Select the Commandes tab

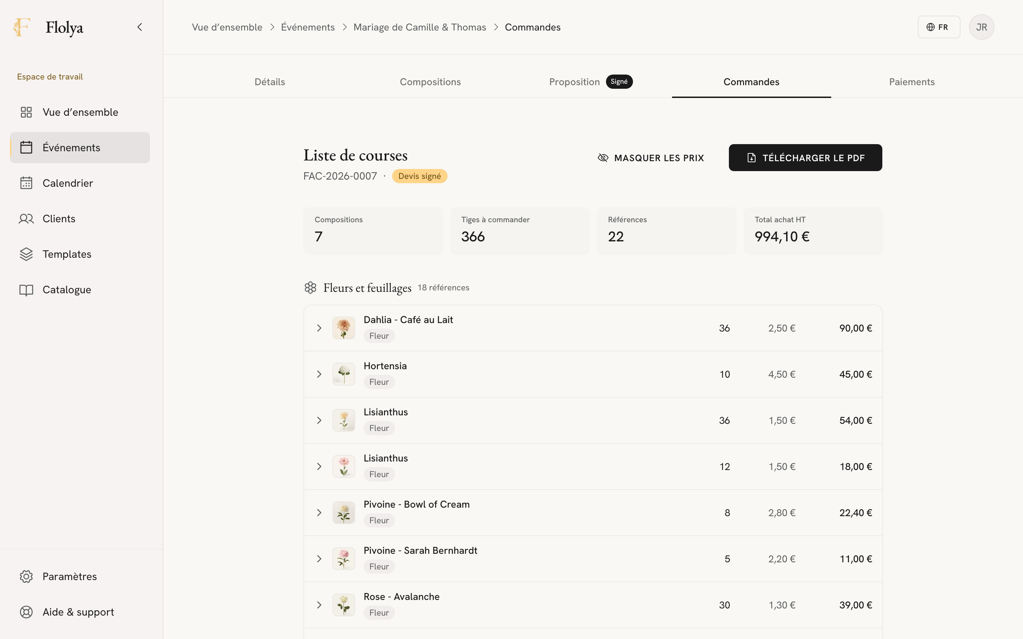(751, 82)
